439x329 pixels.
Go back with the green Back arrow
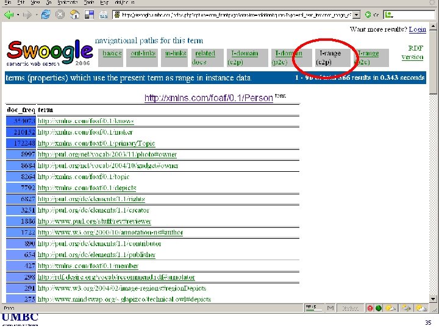click(x=9, y=14)
